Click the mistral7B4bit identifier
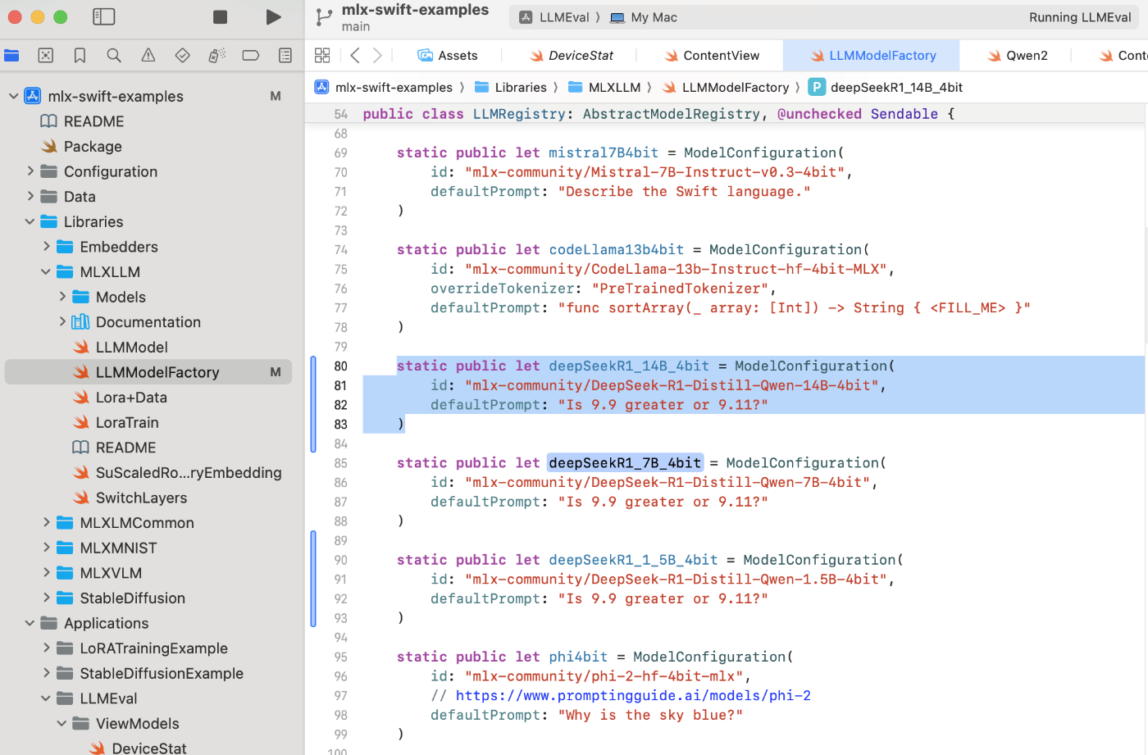1148x755 pixels. point(604,152)
